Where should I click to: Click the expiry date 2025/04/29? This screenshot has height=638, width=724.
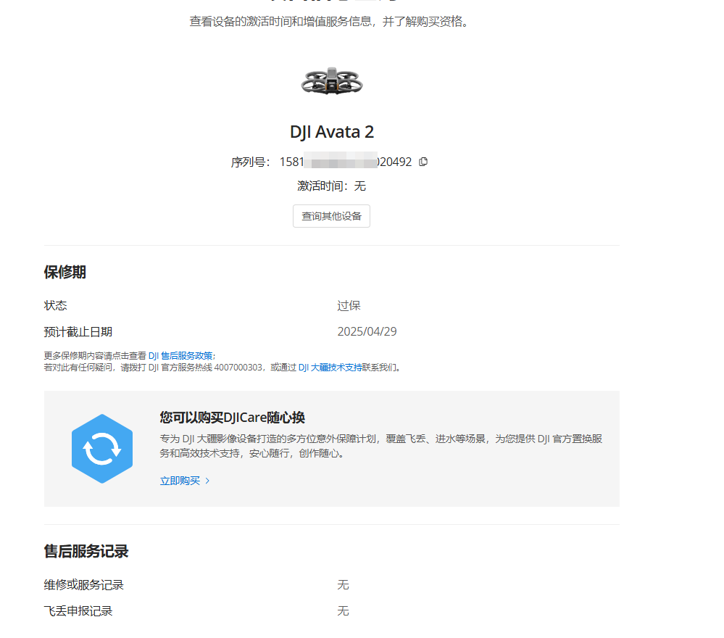(367, 332)
